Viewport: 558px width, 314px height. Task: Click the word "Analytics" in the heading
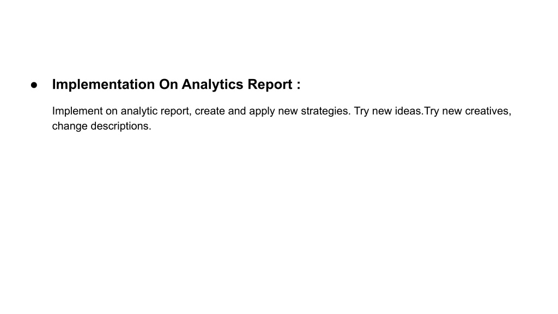[x=213, y=84]
